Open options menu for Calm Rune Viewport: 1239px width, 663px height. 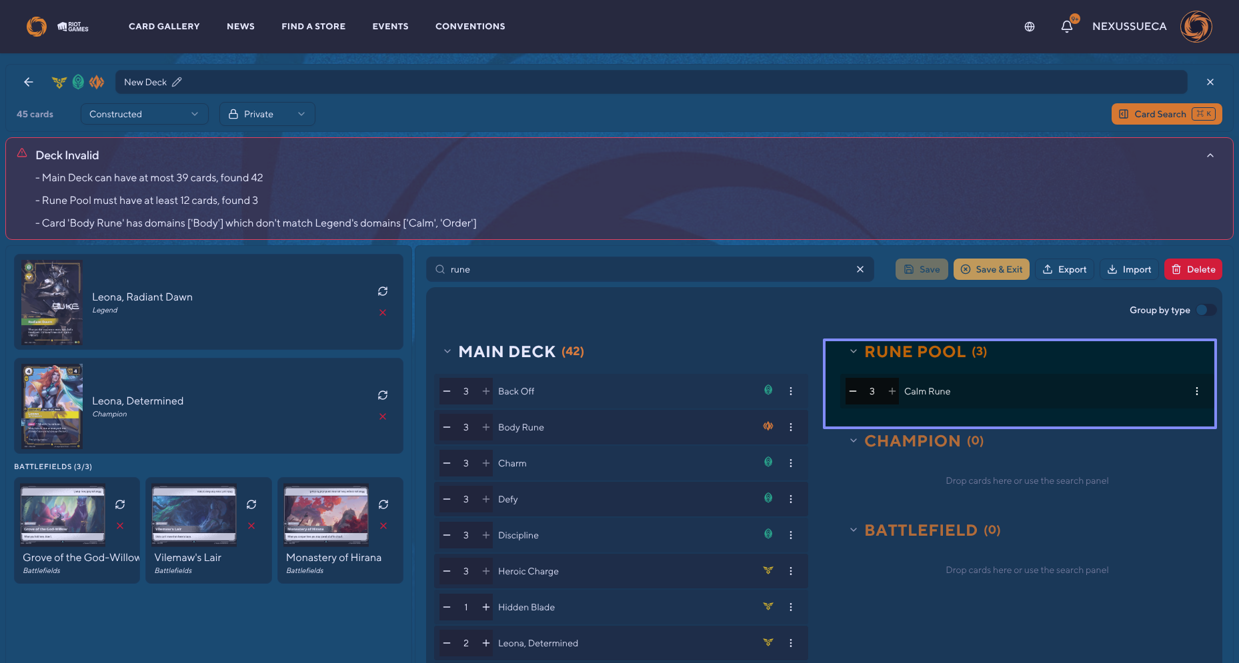(x=1197, y=391)
